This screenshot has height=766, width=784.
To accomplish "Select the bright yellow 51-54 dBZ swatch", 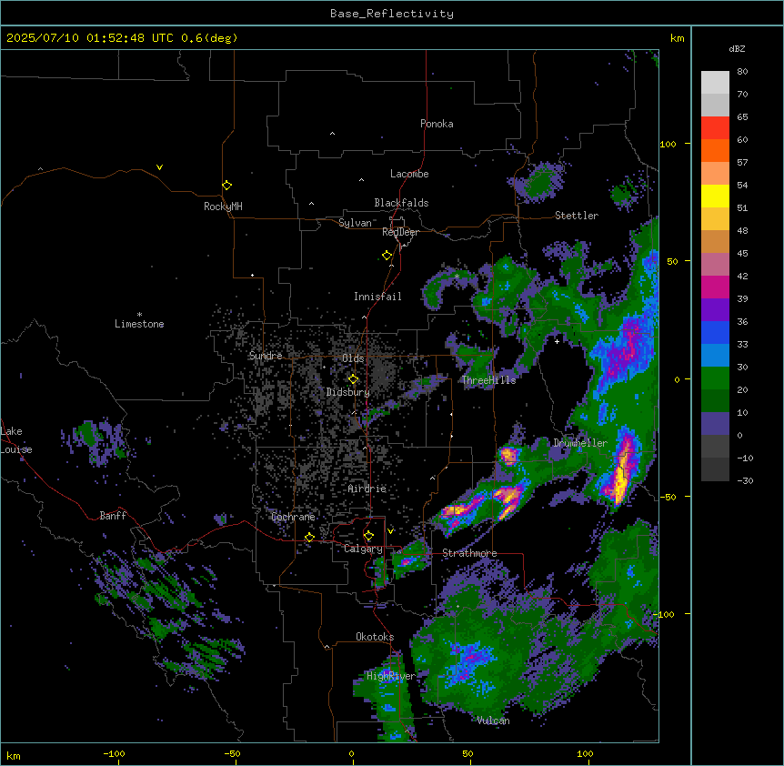I will point(715,197).
